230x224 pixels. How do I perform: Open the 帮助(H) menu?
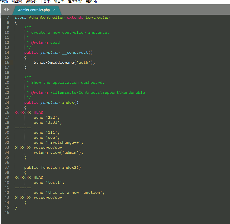point(91,2)
